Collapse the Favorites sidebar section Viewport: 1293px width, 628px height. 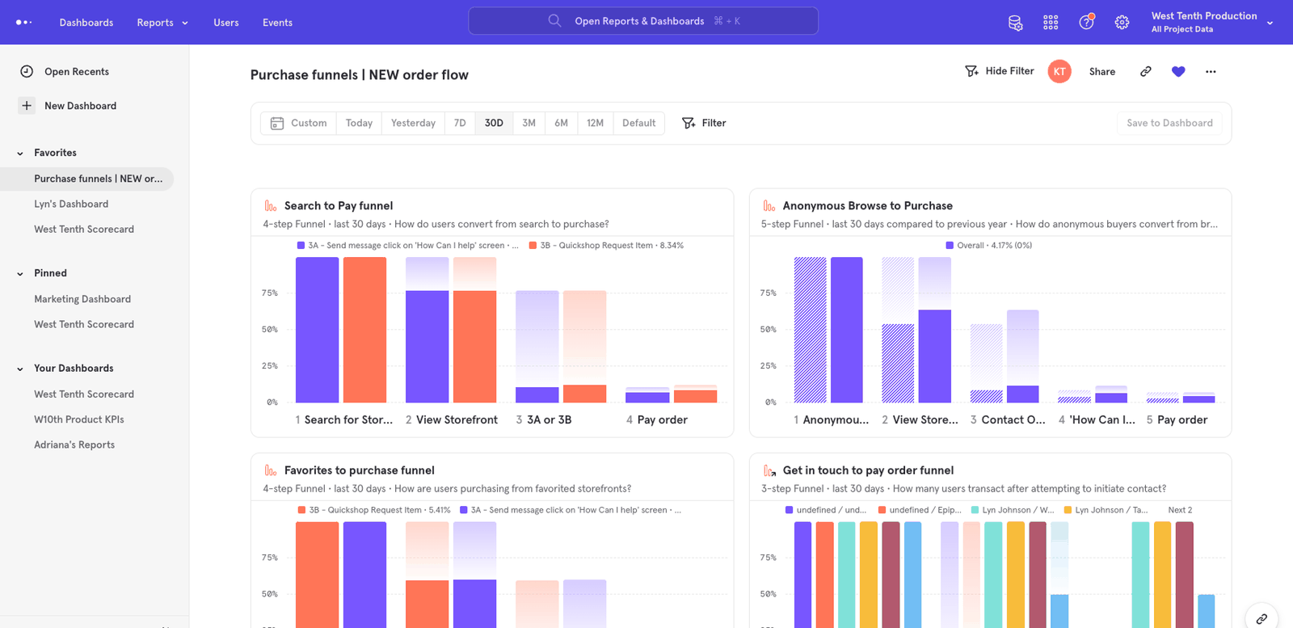click(x=20, y=153)
